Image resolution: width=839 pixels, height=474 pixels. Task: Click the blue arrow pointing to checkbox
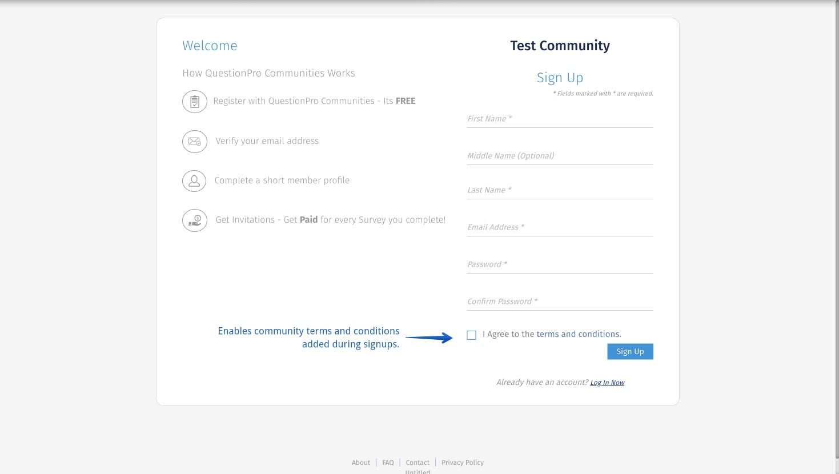429,338
